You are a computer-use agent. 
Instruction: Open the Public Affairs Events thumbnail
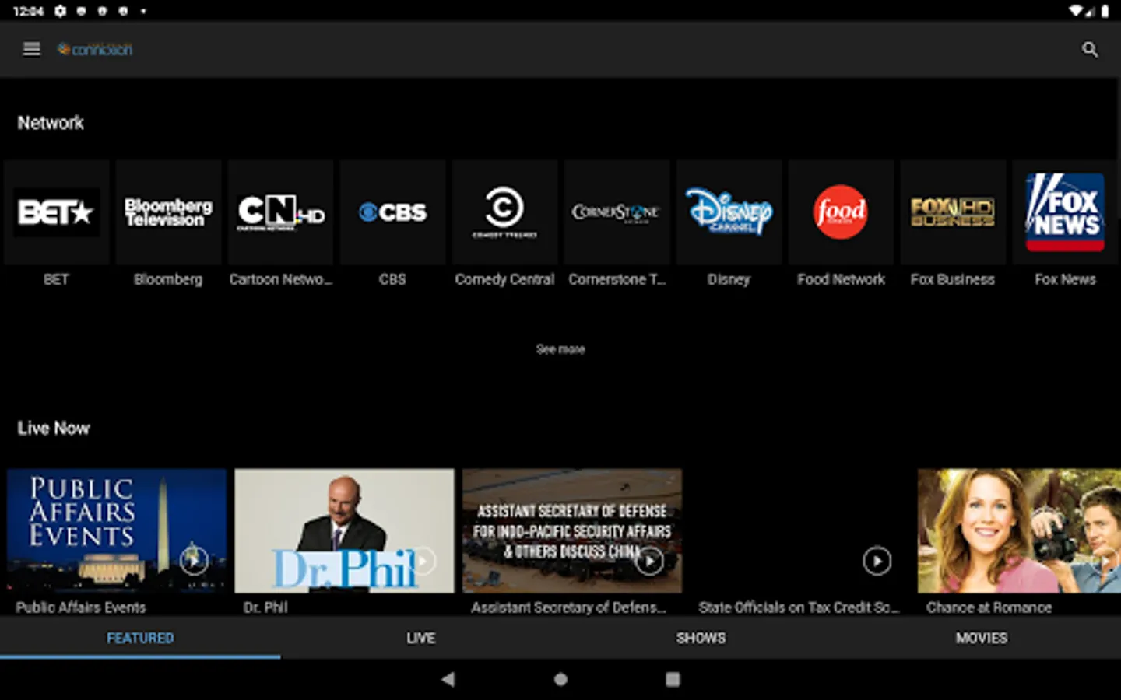point(117,530)
